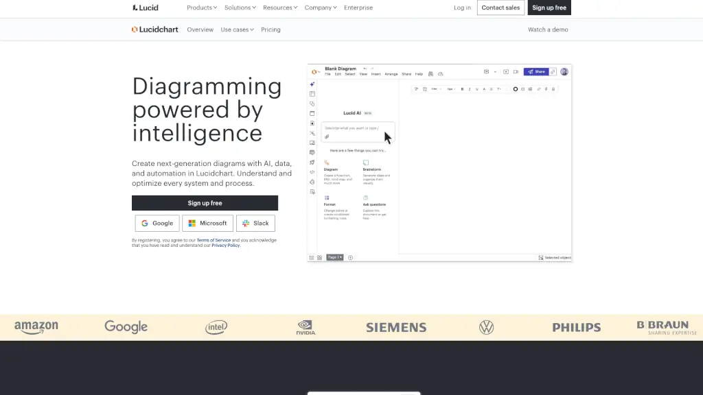Click the page grid view icon at bottom
703x395 pixels.
point(319,258)
